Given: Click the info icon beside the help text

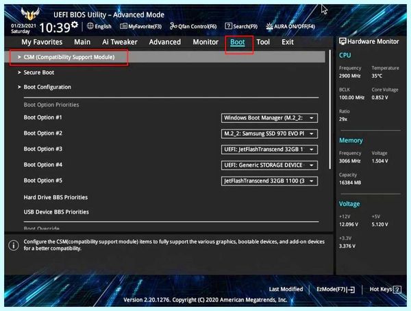Looking at the screenshot, I should [14, 245].
